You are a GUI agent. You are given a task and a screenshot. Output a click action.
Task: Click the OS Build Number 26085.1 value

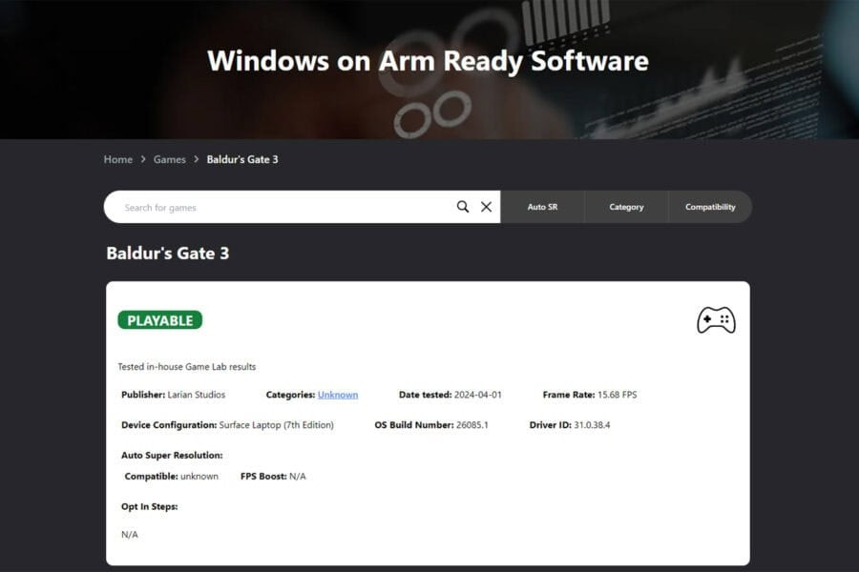pyautogui.click(x=472, y=425)
